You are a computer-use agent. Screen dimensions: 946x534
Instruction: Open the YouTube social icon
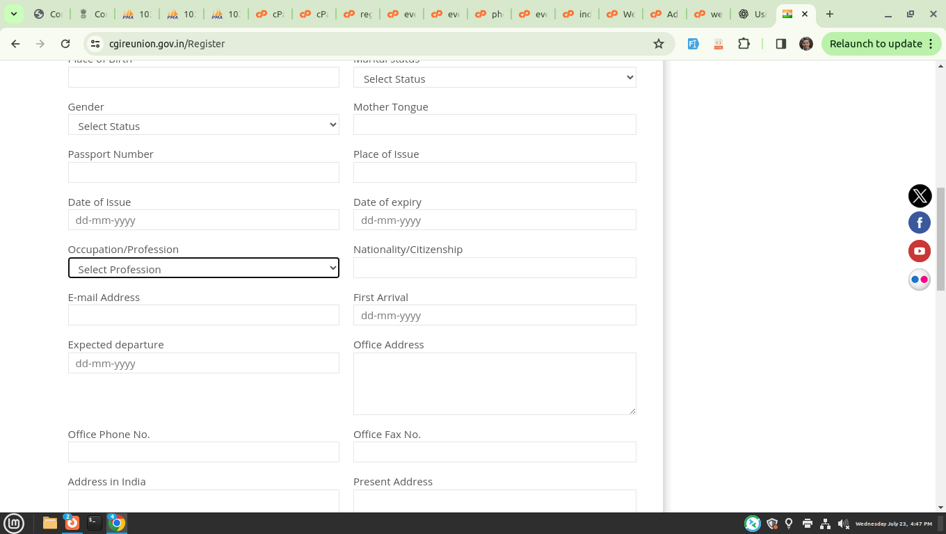(920, 251)
